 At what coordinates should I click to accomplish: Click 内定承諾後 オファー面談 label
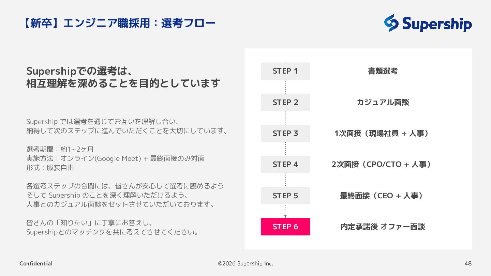[383, 227]
